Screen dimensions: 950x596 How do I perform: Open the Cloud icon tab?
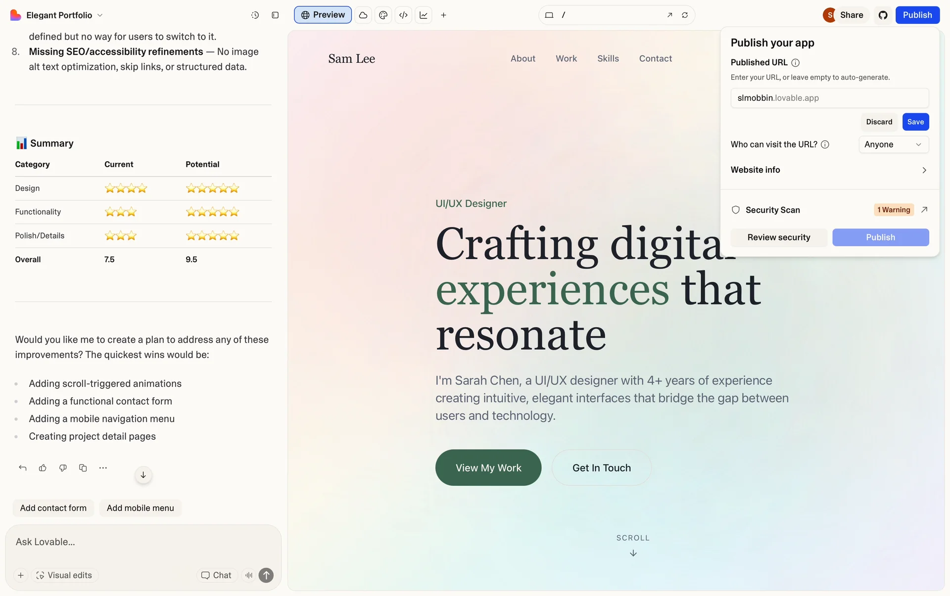point(363,15)
